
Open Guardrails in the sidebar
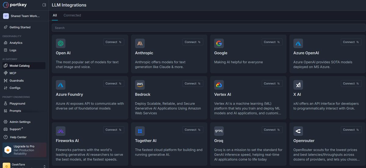point(16,81)
